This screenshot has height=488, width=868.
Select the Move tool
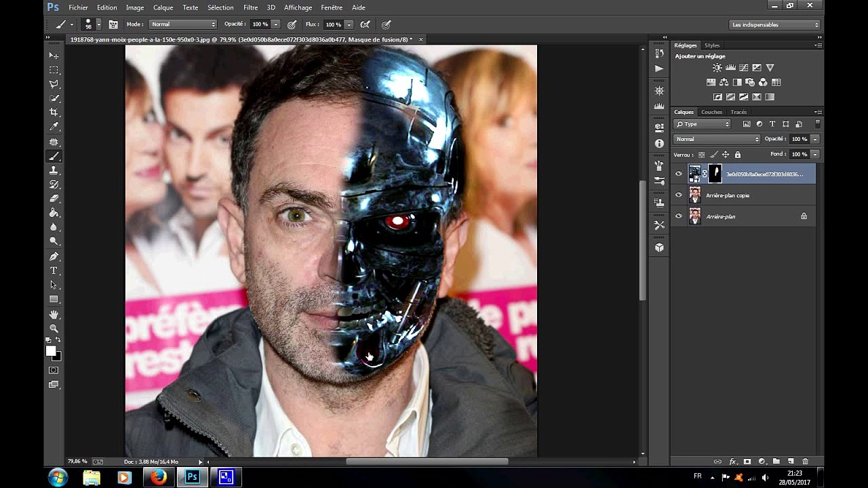pos(54,56)
